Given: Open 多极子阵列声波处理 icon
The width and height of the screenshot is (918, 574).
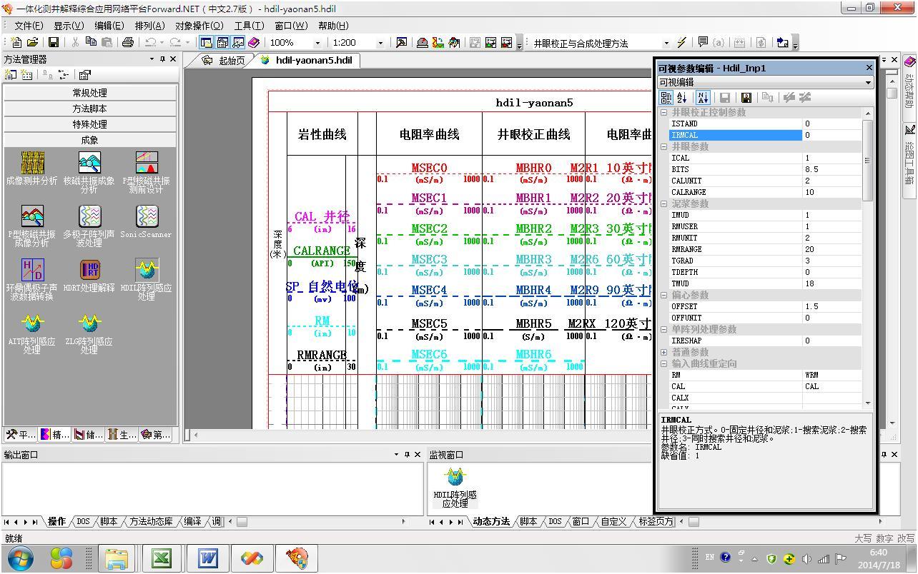Looking at the screenshot, I should 89,226.
